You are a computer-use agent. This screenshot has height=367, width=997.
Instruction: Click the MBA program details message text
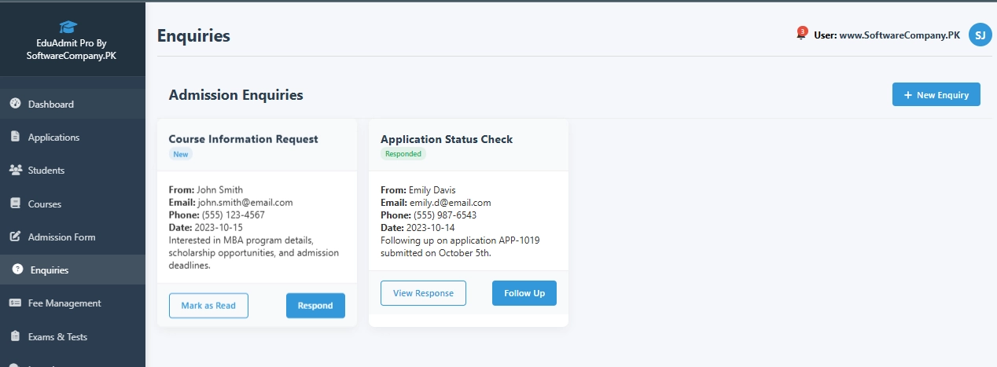pyautogui.click(x=254, y=252)
